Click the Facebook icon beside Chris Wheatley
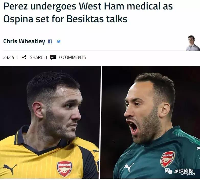 tap(50, 41)
